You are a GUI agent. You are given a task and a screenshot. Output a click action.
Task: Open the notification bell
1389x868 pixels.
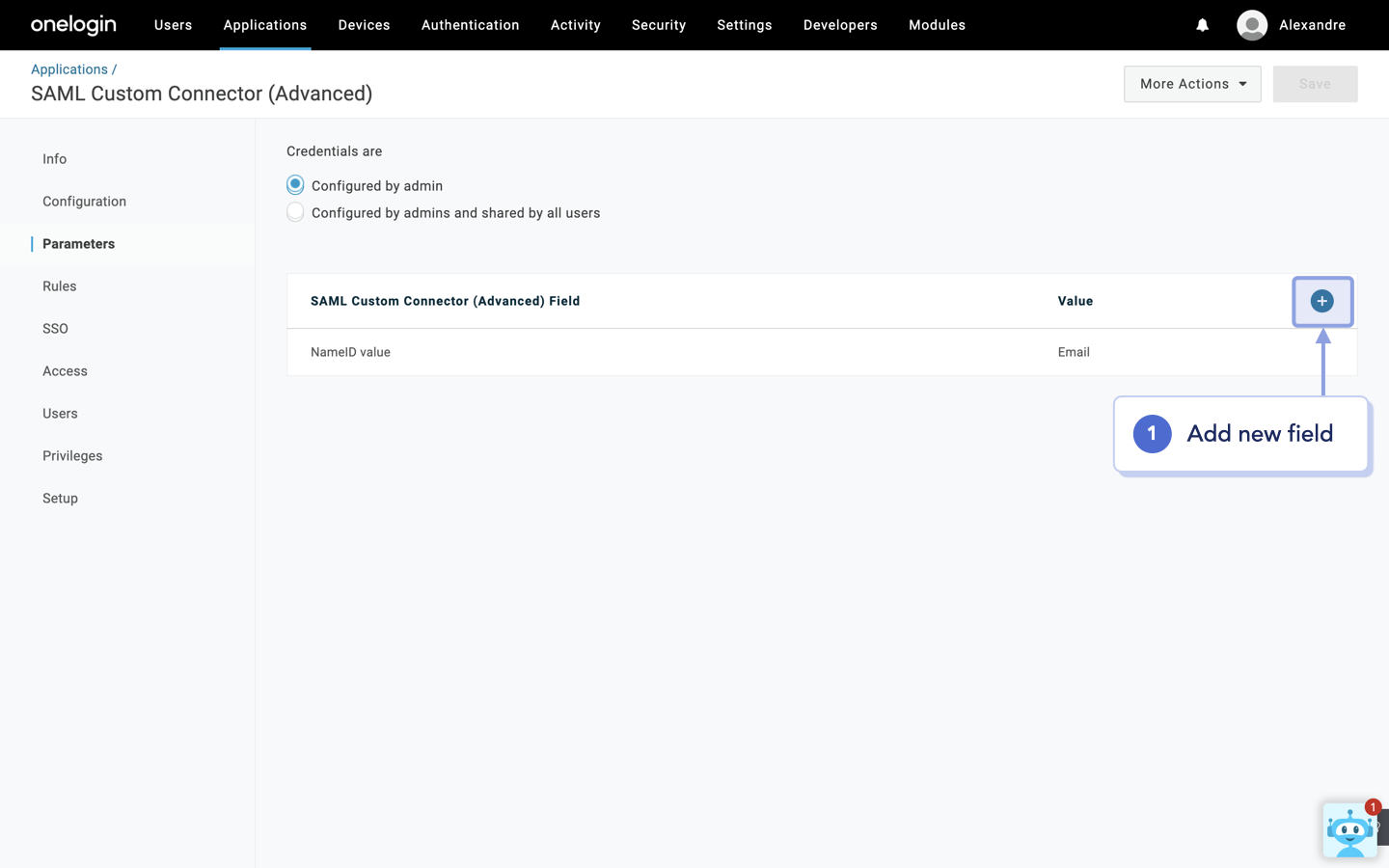(x=1202, y=25)
